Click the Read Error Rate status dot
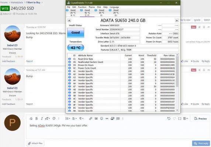The image size is (211, 147). click(x=70, y=59)
